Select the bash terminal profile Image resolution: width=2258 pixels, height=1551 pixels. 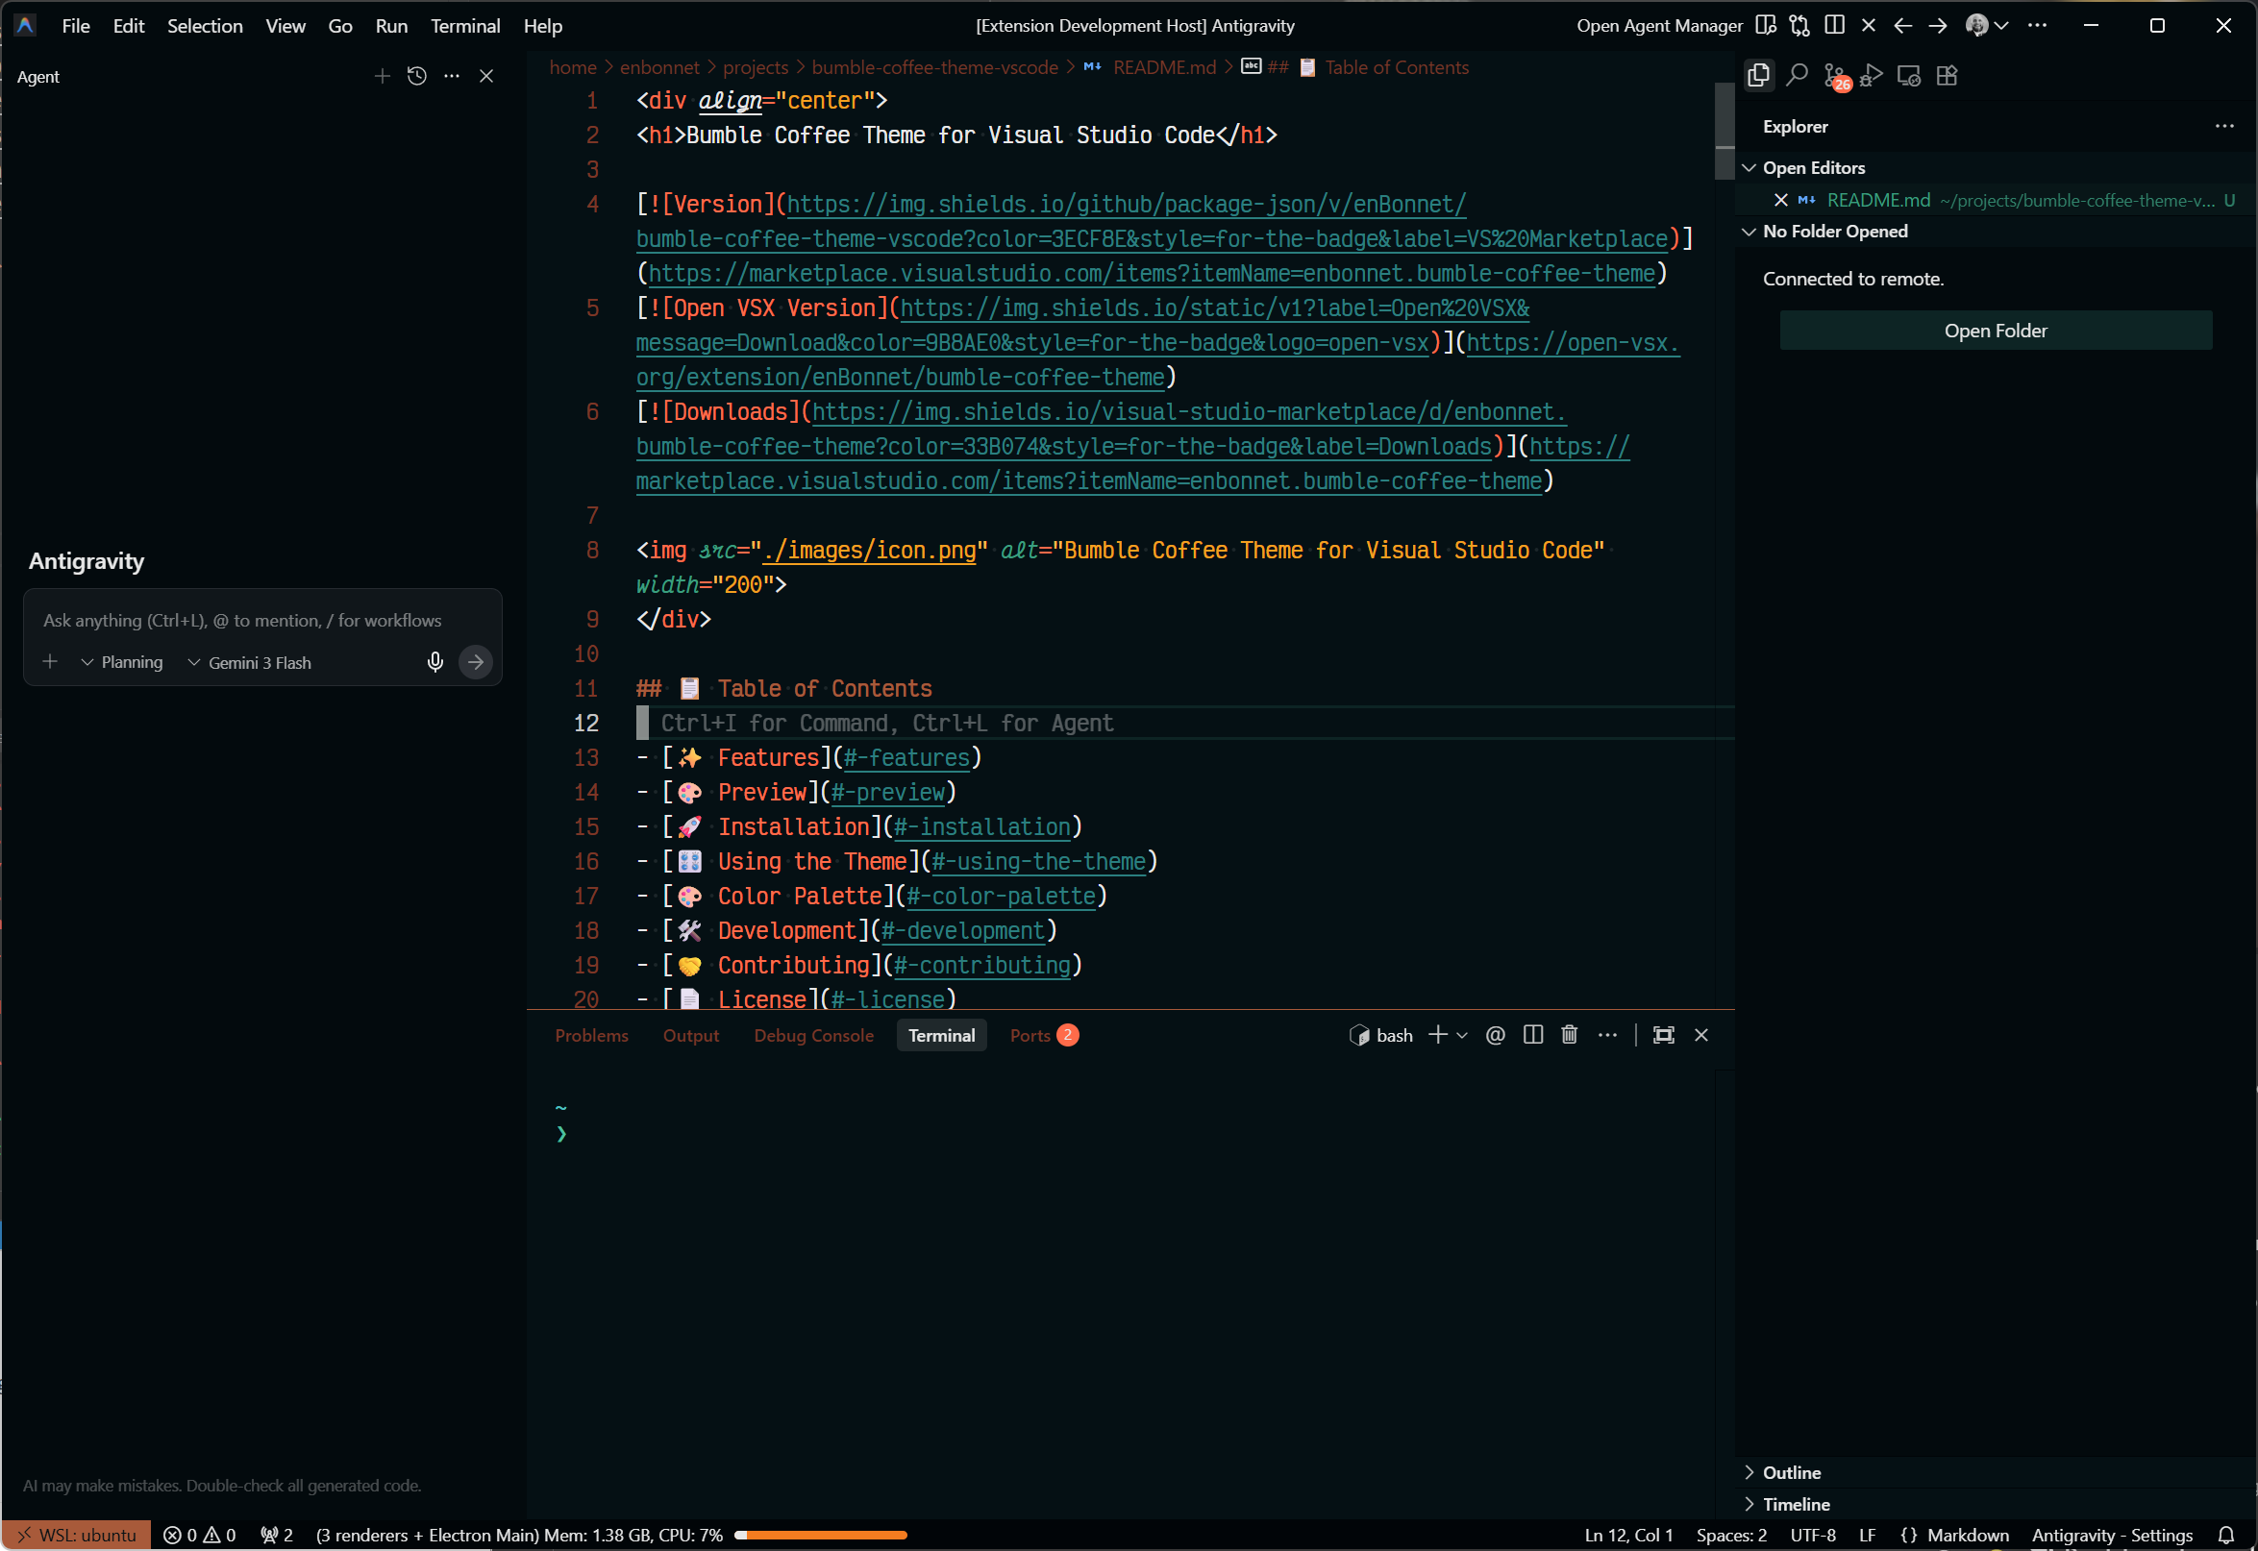click(1381, 1035)
